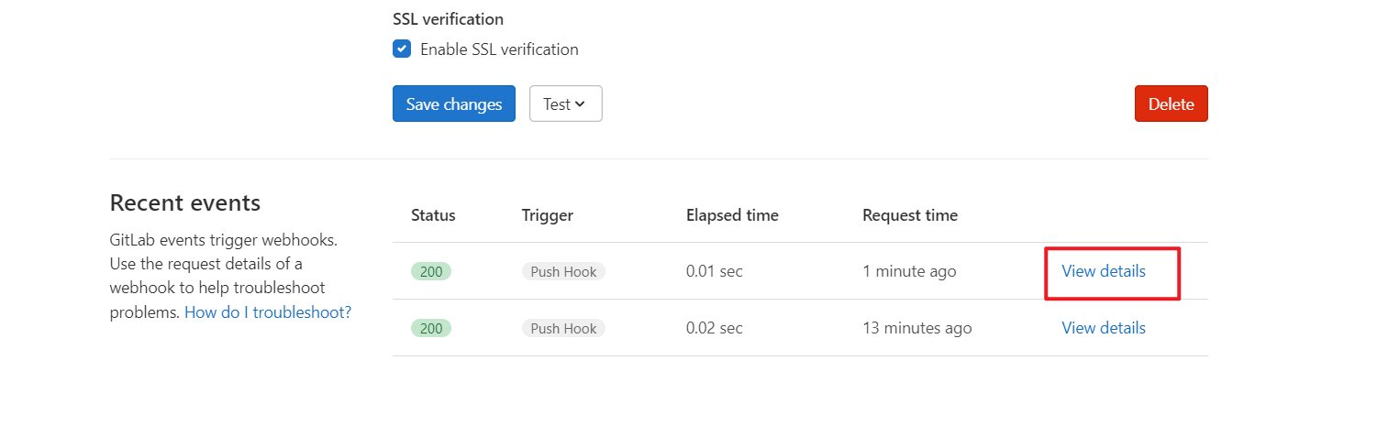This screenshot has width=1377, height=426.
Task: Uncheck the Enable SSL verification checkbox
Action: 402,49
